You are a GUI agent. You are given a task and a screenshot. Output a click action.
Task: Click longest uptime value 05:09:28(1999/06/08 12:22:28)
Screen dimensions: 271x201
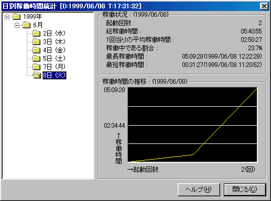[222, 57]
